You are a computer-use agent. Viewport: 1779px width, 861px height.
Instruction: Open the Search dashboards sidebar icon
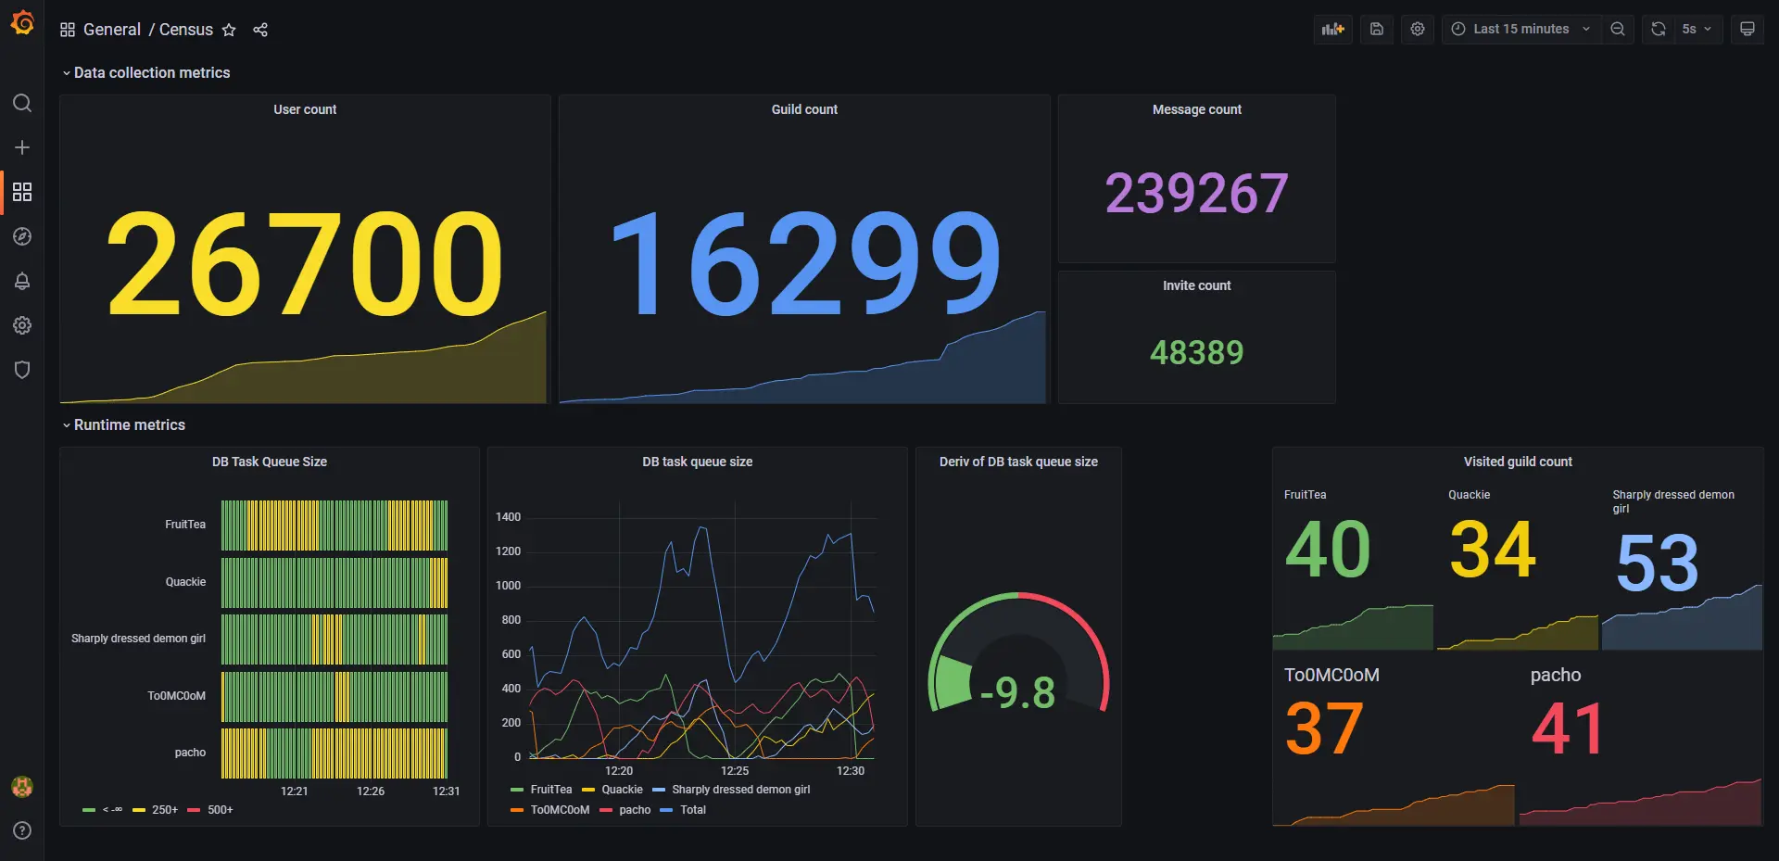pyautogui.click(x=22, y=103)
